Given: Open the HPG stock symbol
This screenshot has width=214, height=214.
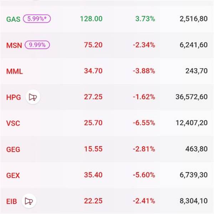Looking at the screenshot, I should (14, 97).
